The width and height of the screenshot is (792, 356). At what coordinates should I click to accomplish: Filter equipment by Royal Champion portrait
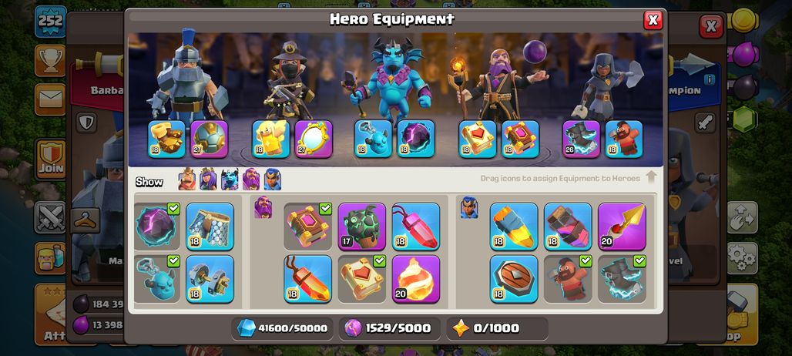coord(272,180)
